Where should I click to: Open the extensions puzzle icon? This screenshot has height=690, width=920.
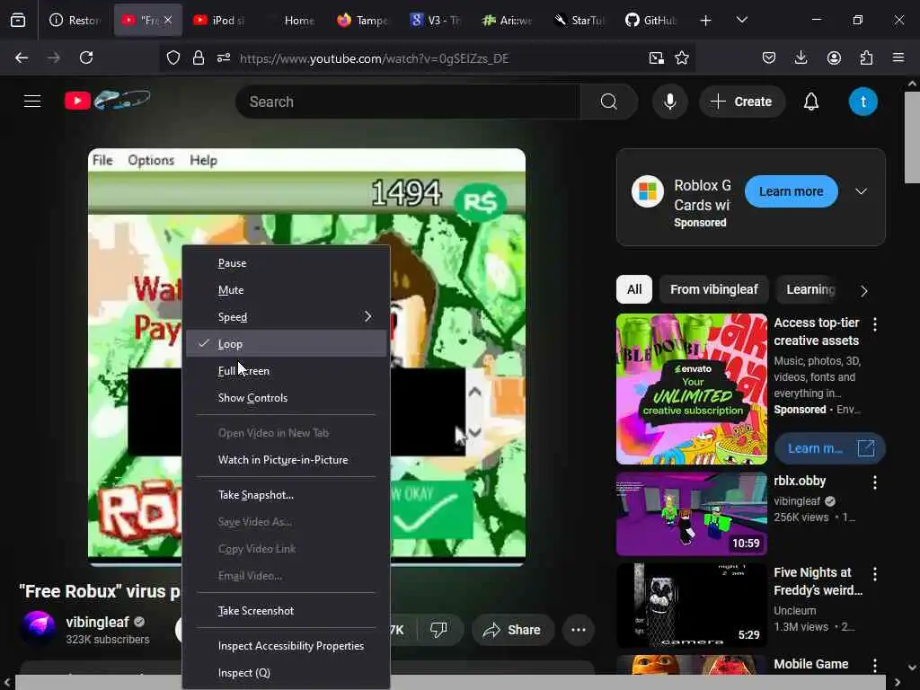coord(866,57)
